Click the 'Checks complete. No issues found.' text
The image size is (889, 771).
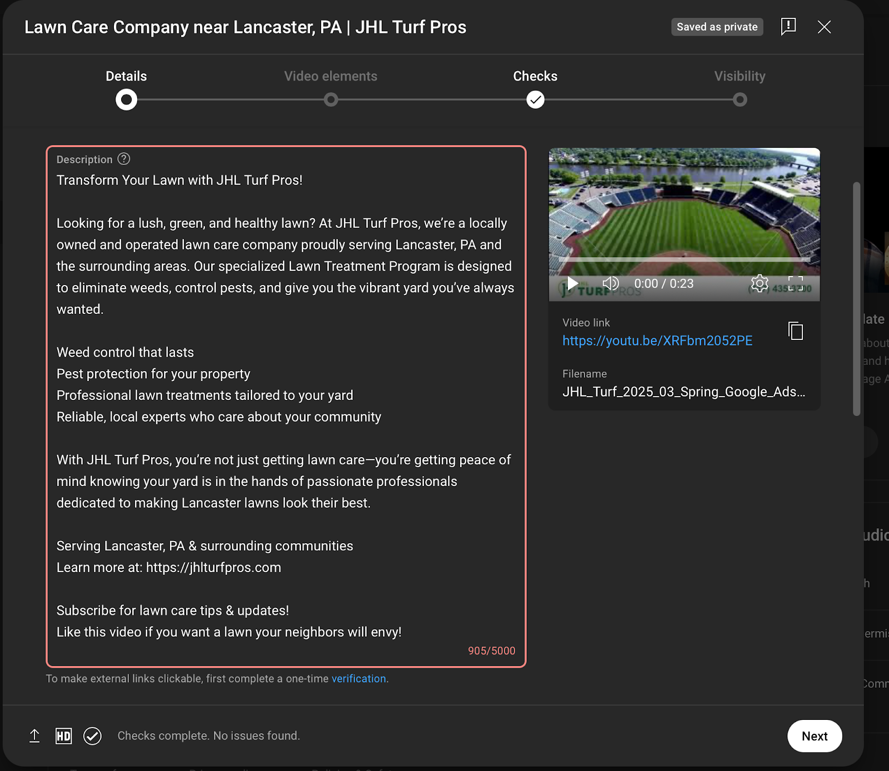coord(208,736)
